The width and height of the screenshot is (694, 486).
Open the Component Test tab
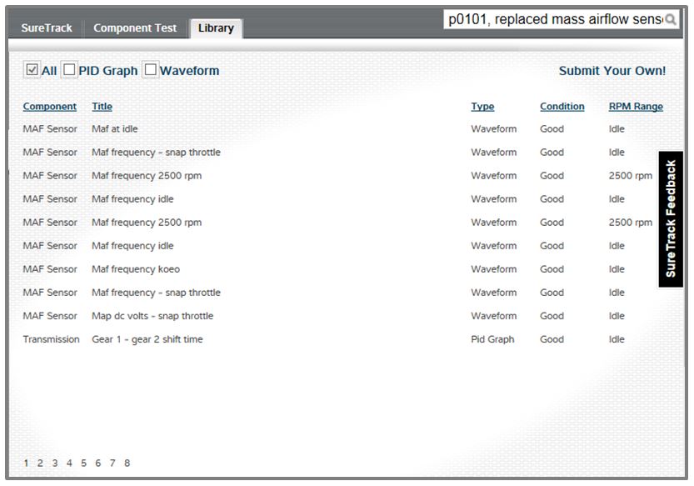point(135,28)
